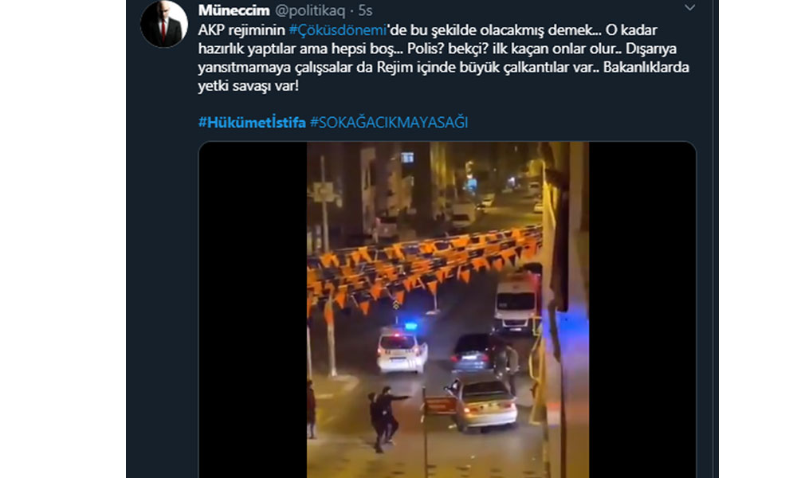The height and width of the screenshot is (478, 797).
Task: Click the tweet's first line starting 'AKP rejiminin'
Action: (427, 30)
